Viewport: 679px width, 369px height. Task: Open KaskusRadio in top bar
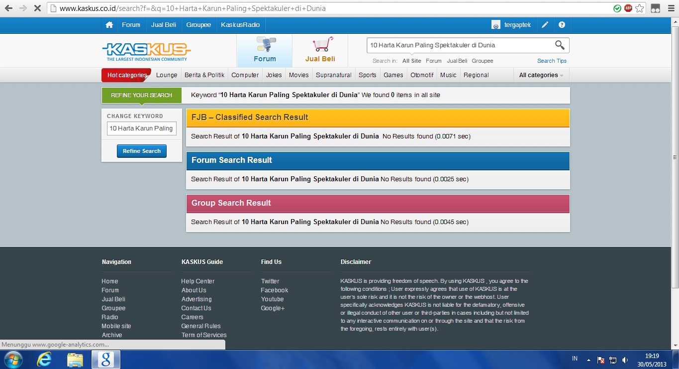(241, 25)
